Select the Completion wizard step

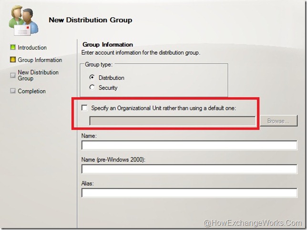click(x=31, y=91)
